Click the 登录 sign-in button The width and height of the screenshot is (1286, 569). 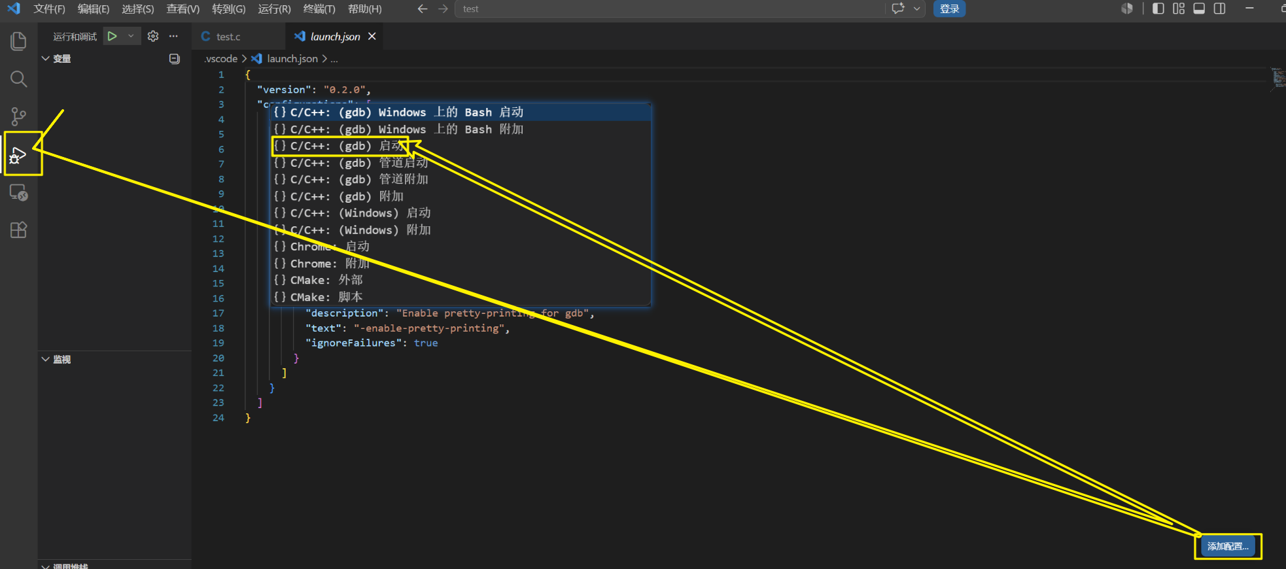point(949,9)
